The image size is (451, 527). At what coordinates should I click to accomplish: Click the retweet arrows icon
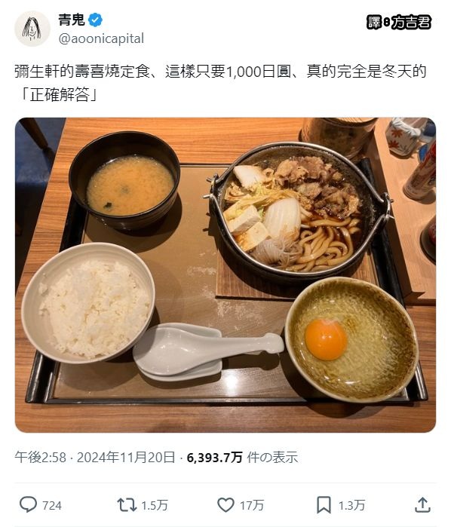click(127, 505)
